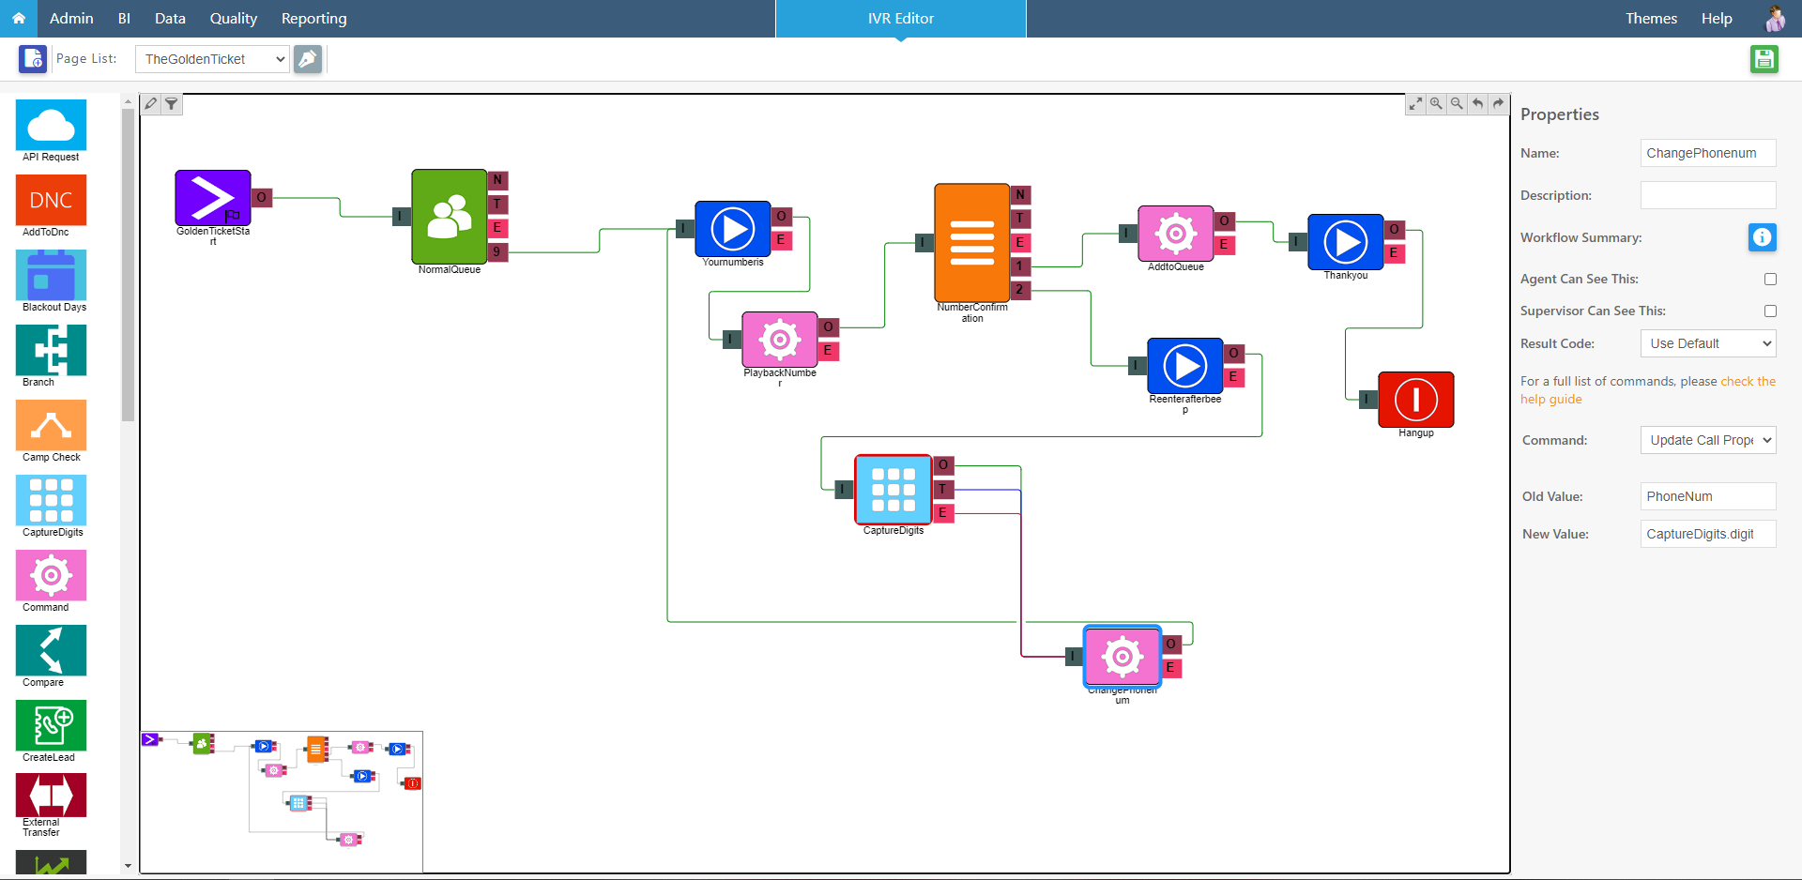
Task: Select the CreateLead tool
Action: tap(51, 731)
